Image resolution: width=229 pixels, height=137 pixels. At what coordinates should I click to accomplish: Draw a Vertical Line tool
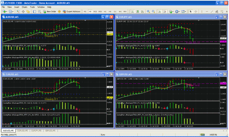(x=202, y=11)
